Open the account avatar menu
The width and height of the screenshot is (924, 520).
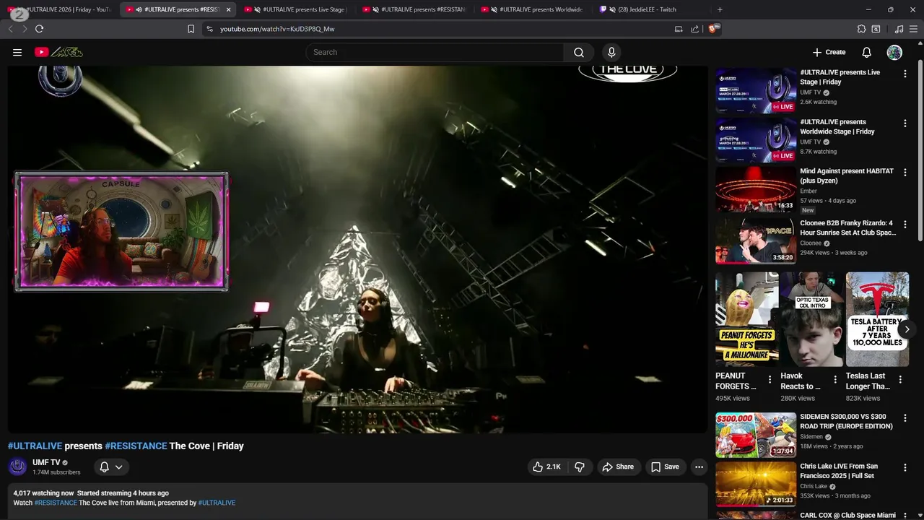point(894,52)
